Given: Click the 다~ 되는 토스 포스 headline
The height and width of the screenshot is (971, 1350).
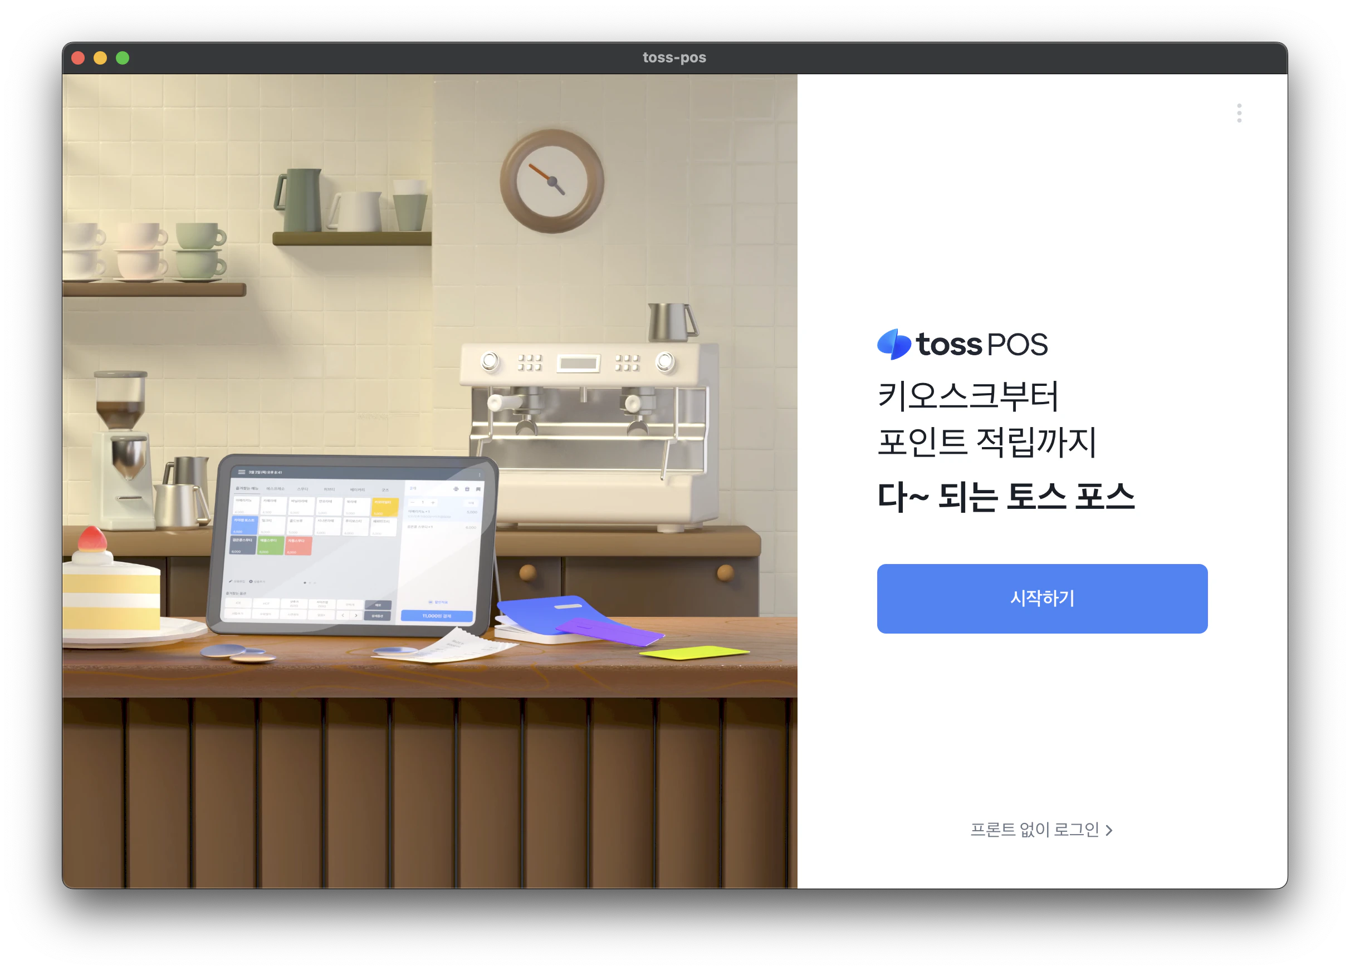Looking at the screenshot, I should [1006, 497].
